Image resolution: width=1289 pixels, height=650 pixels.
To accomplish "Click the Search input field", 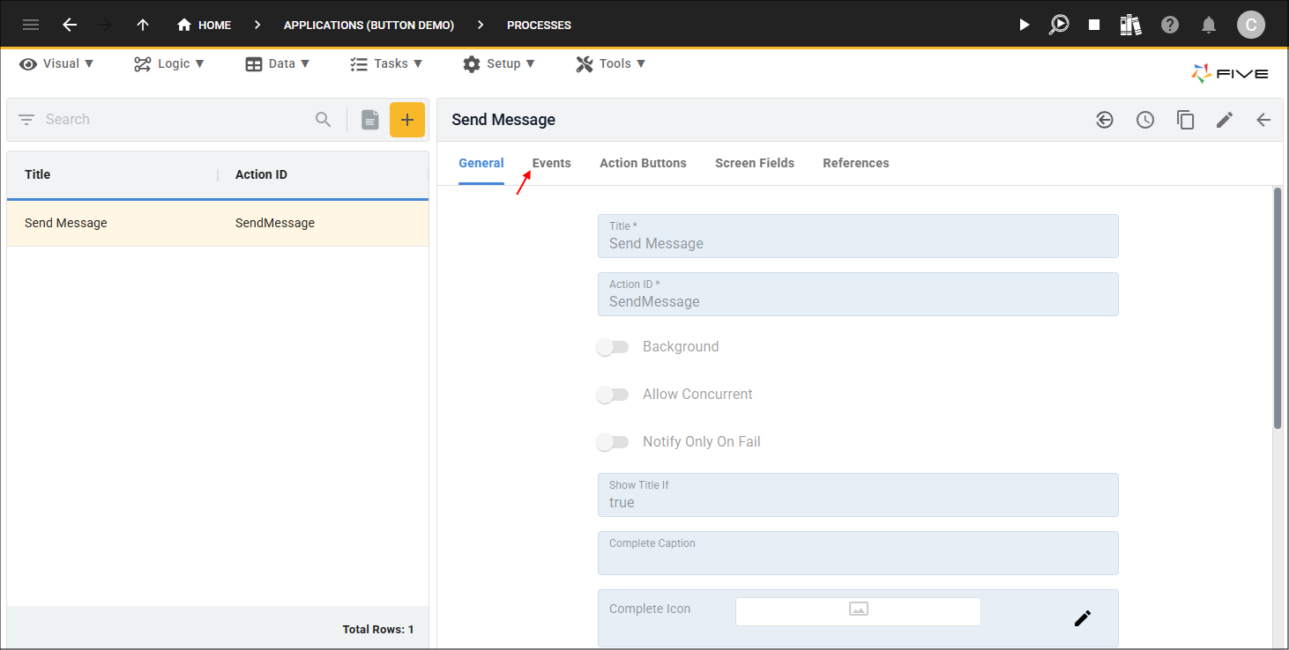I will coord(176,119).
